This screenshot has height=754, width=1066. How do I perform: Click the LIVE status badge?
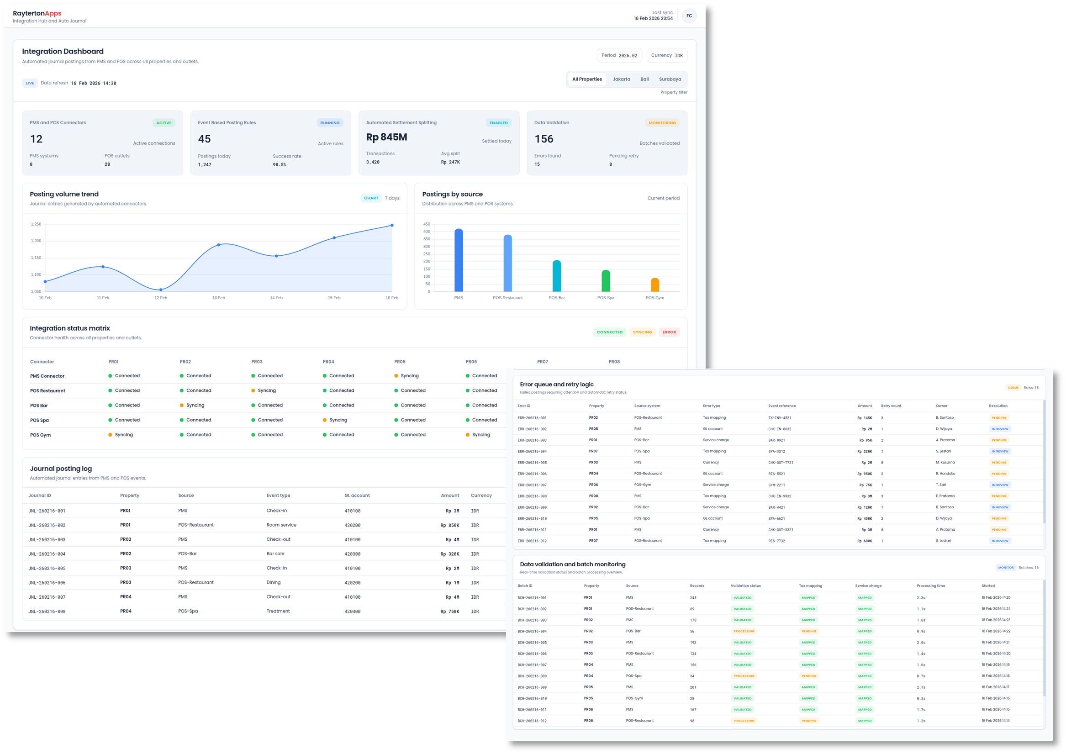pos(30,83)
